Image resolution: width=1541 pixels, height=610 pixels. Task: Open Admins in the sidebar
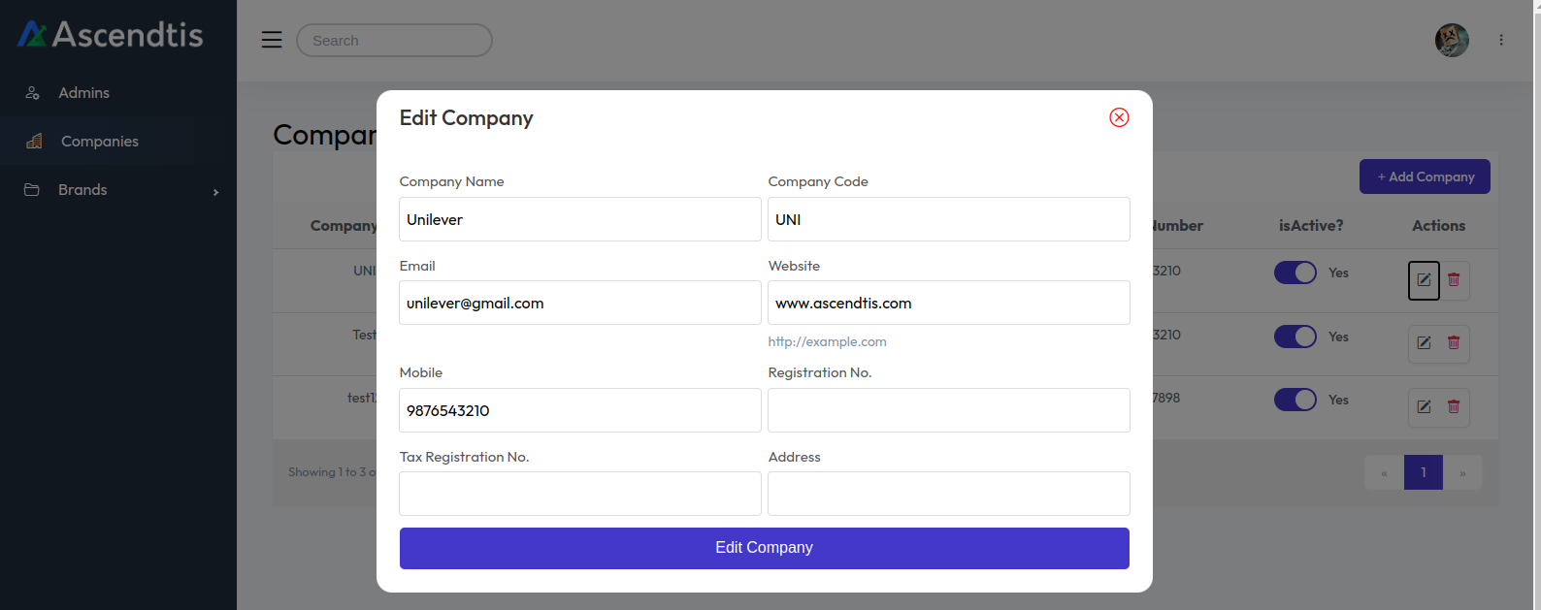tap(83, 93)
